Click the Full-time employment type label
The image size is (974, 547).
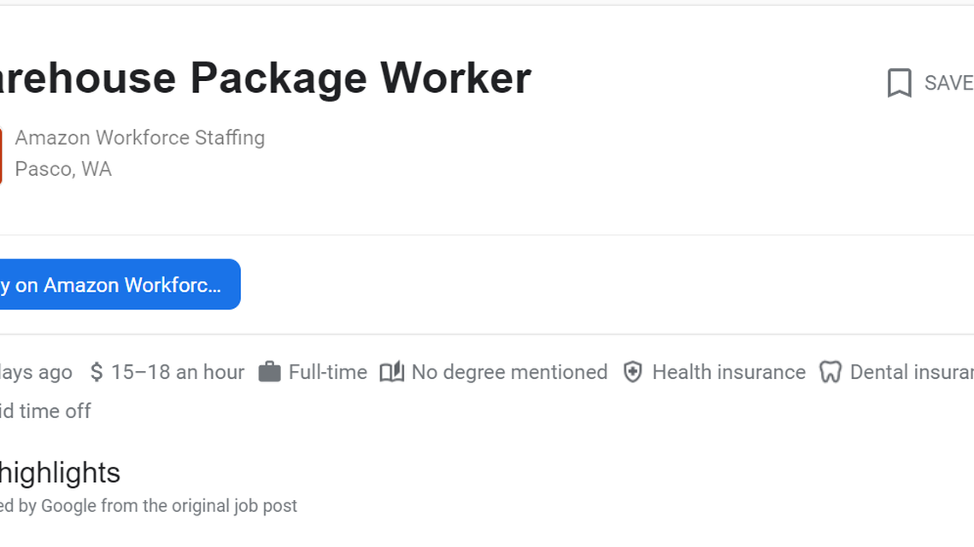click(328, 371)
